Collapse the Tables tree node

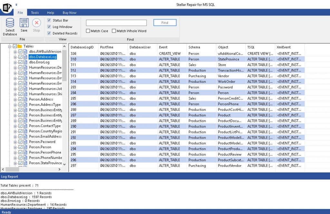click(x=10, y=46)
